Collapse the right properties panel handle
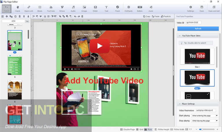This screenshot has height=132, width=222. click(x=173, y=70)
